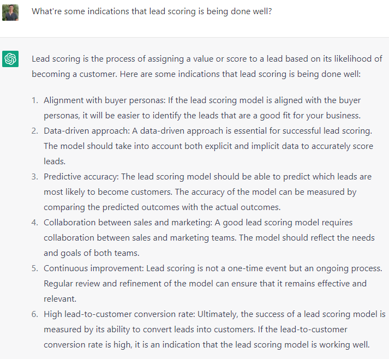
Task: Click the number 5 list marker
Action: coord(34,268)
